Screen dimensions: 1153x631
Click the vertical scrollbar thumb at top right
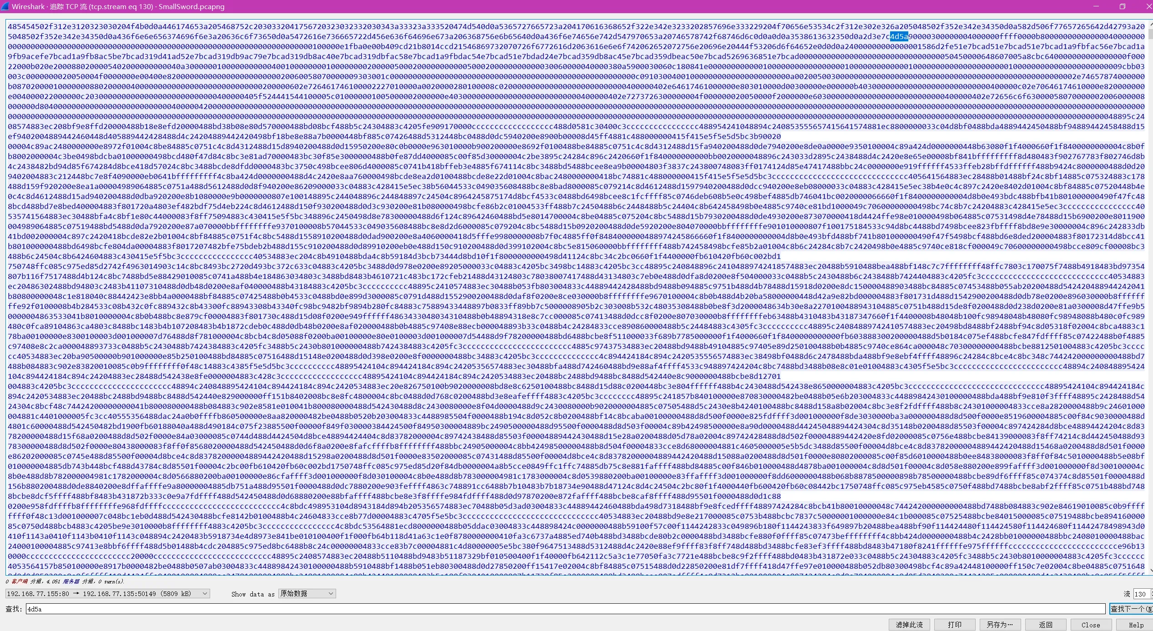1150,33
